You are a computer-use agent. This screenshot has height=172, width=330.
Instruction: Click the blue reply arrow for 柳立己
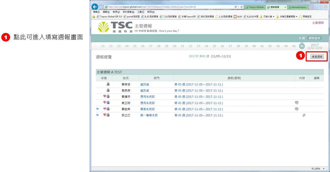pos(98,115)
